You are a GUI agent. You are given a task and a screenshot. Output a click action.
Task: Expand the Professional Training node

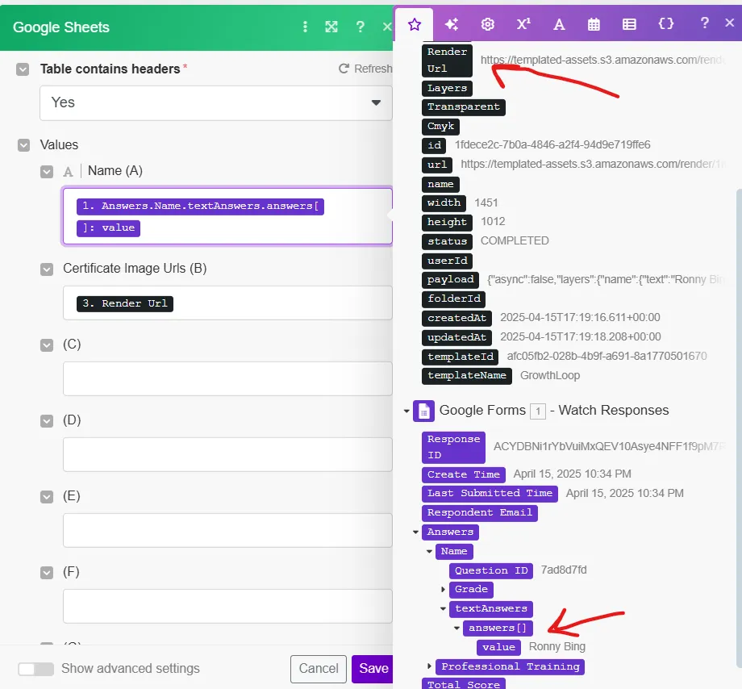(429, 666)
